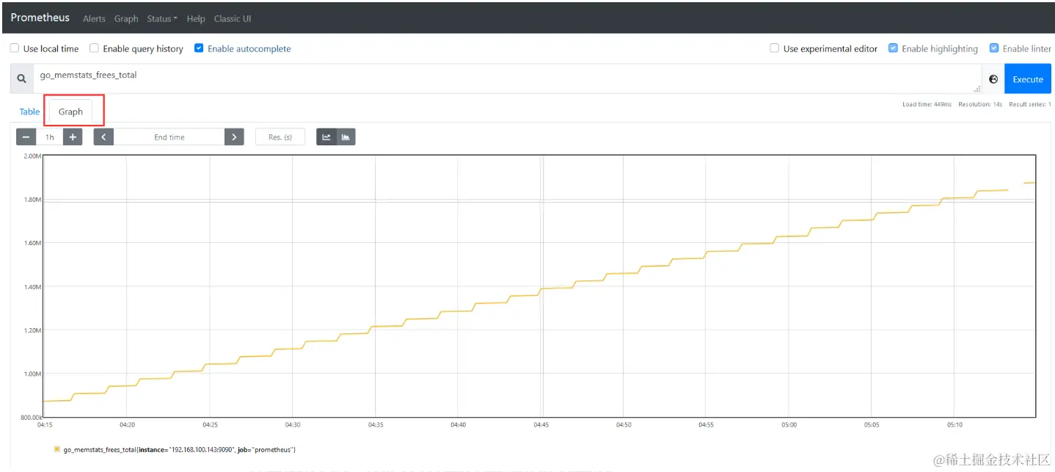This screenshot has height=472, width=1055.
Task: Switch to the stacked area chart icon
Action: [346, 137]
